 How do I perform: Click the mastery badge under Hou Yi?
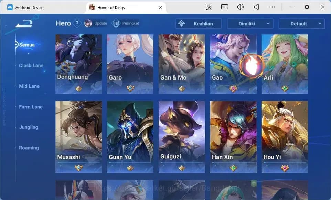click(285, 168)
